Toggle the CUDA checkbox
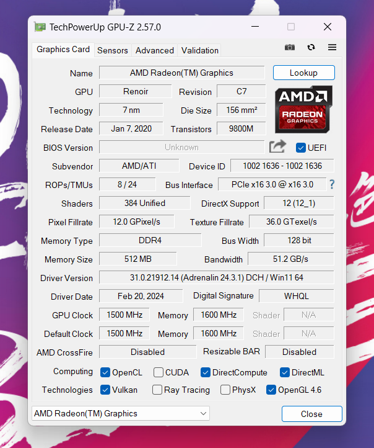Image resolution: width=374 pixels, height=448 pixels. 159,372
